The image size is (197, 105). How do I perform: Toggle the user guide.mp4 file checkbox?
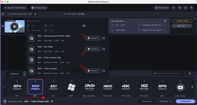point(3,26)
